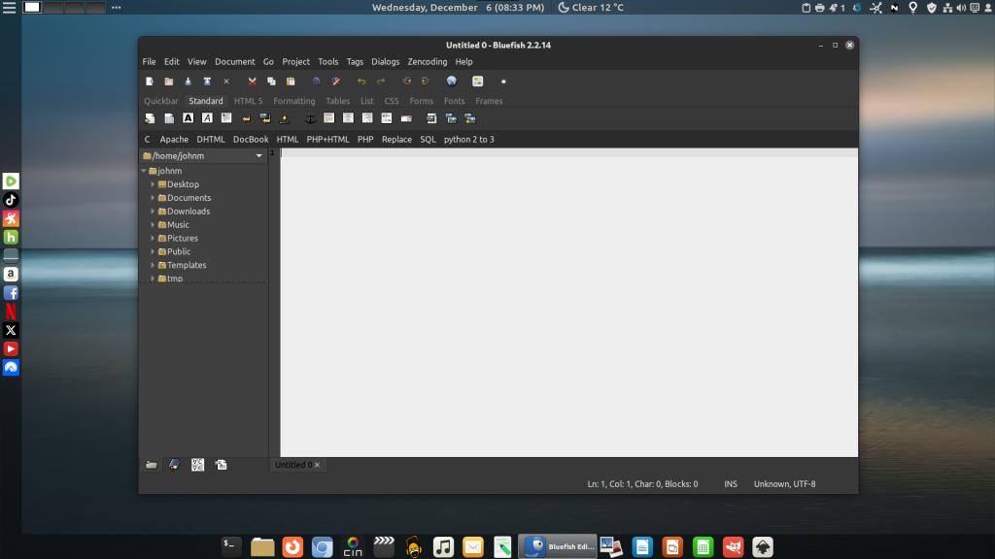The height and width of the screenshot is (559, 995).
Task: Click inside the empty editor text area
Action: click(568, 301)
